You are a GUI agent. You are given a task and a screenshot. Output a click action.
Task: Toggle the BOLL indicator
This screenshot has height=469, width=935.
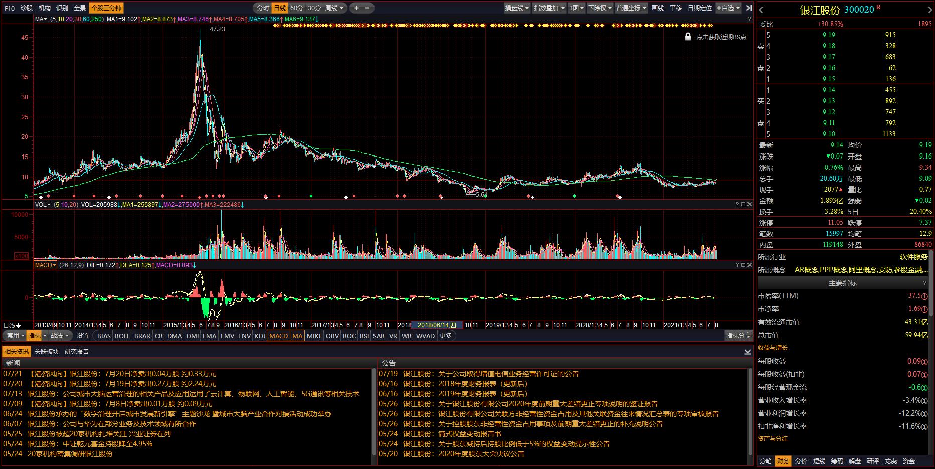coord(122,336)
